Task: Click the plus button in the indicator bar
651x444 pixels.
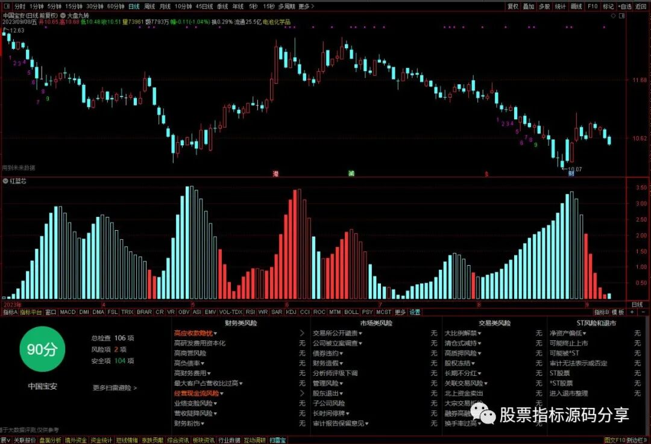Action: point(632,312)
